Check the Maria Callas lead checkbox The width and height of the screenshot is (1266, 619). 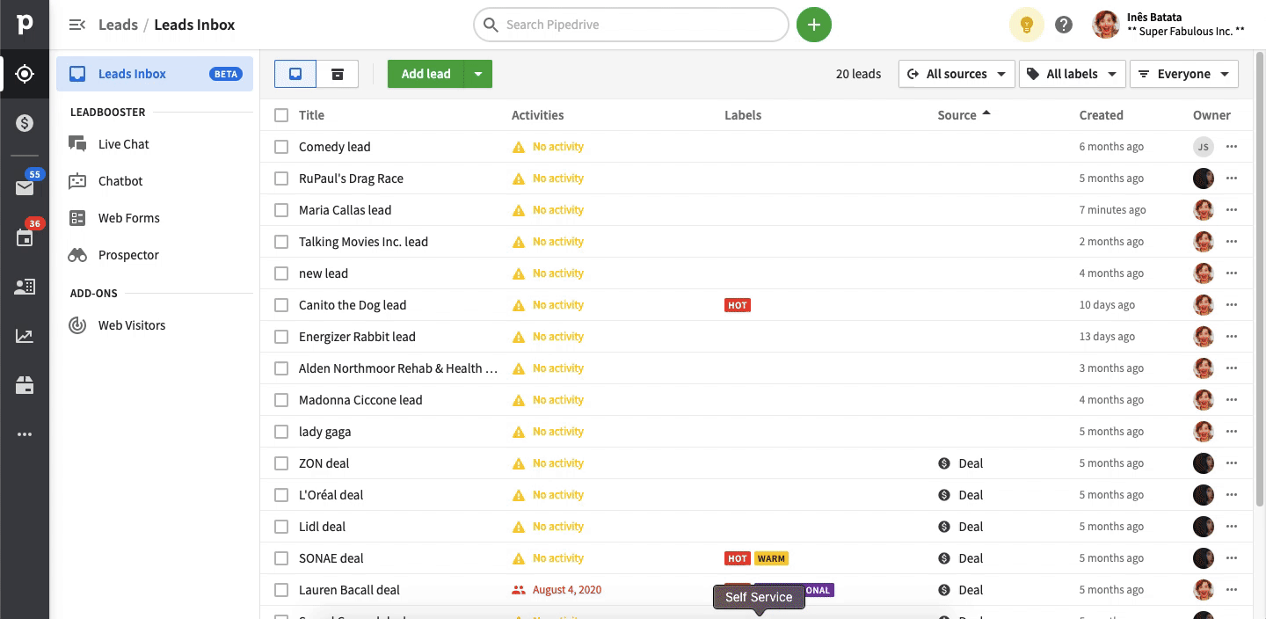[281, 210]
